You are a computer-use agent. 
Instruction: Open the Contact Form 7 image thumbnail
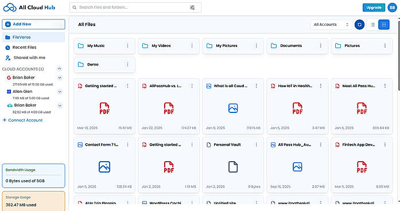tap(104, 167)
